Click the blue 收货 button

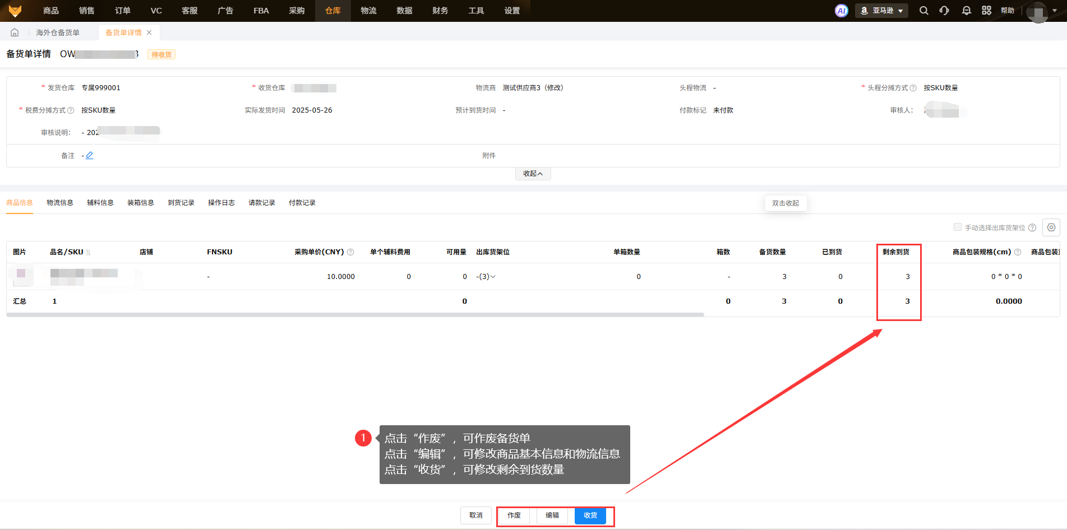[x=590, y=515]
